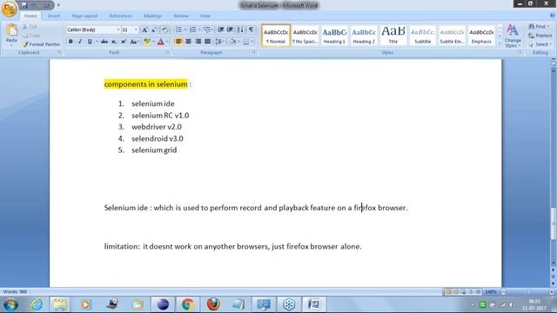
Task: Apply strikethrough formatting
Action: [104, 42]
